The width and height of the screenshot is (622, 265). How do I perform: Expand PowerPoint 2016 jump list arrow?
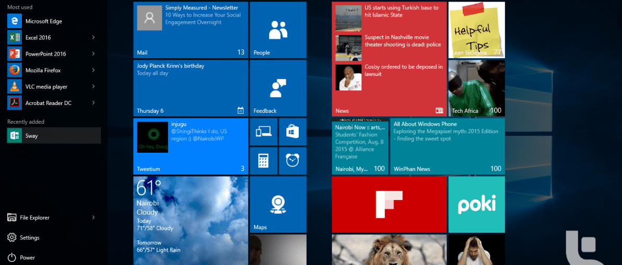[x=93, y=54]
